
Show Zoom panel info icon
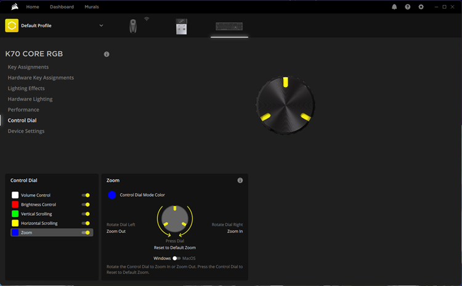[240, 181]
